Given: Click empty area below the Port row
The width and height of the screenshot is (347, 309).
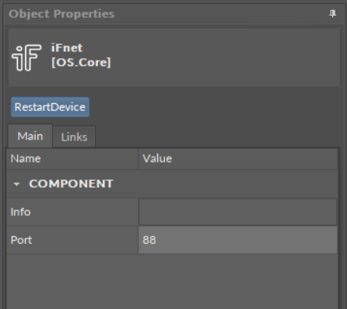Looking at the screenshot, I should [x=172, y=281].
